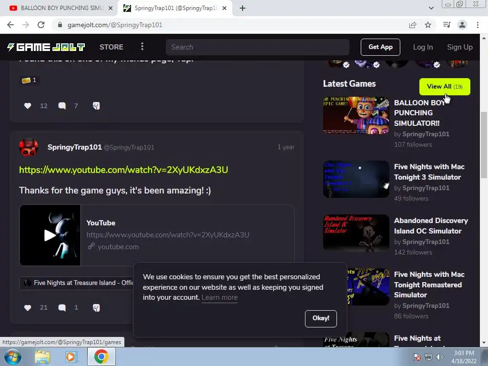Click the network tray icon
This screenshot has height=366, width=488.
[x=428, y=357]
